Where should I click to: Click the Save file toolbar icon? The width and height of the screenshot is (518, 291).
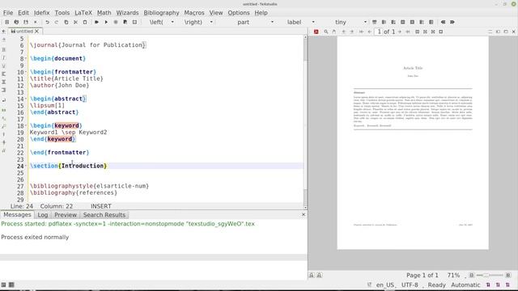(26, 22)
